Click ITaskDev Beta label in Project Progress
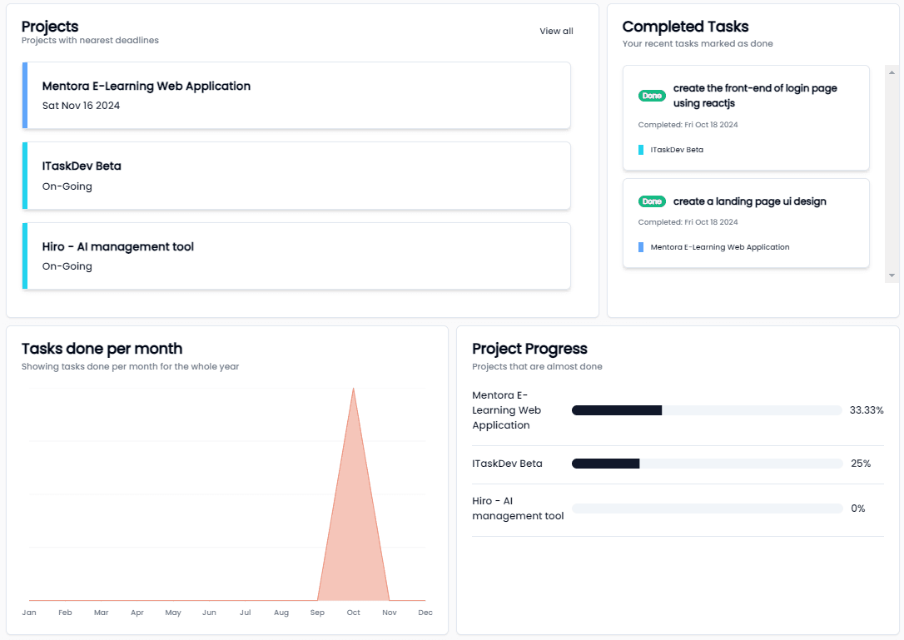Screen dimensions: 904x640 click(507, 464)
